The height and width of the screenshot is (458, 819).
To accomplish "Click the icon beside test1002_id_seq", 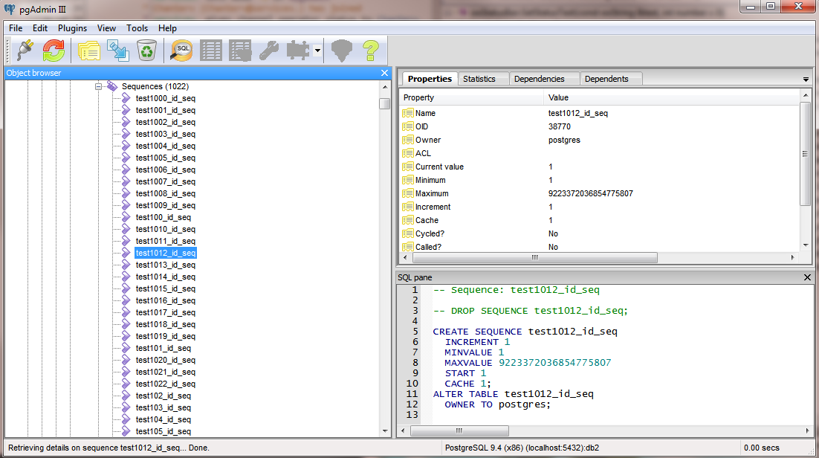I will tap(126, 123).
